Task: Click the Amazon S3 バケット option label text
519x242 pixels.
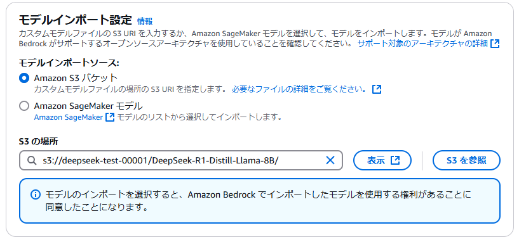Action: (76, 79)
